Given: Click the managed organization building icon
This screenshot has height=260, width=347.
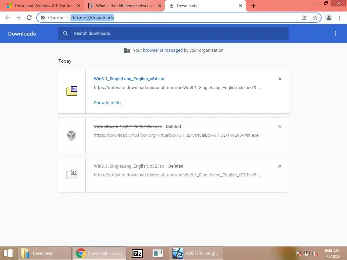Looking at the screenshot, I should click(127, 50).
